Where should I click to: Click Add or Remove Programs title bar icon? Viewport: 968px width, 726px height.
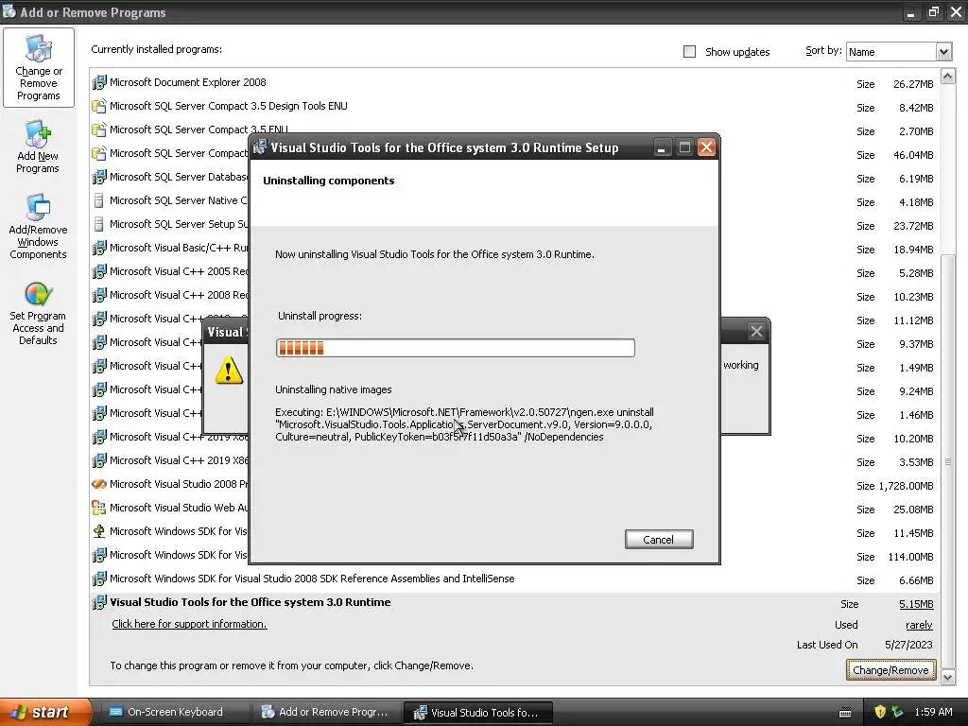click(9, 11)
